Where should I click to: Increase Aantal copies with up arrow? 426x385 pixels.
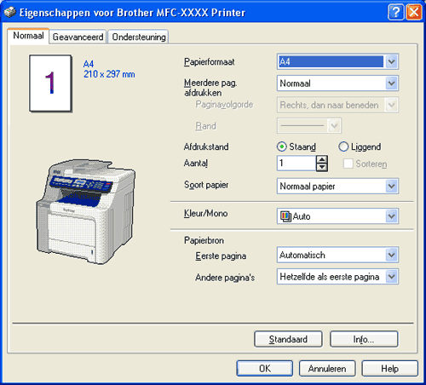click(322, 160)
